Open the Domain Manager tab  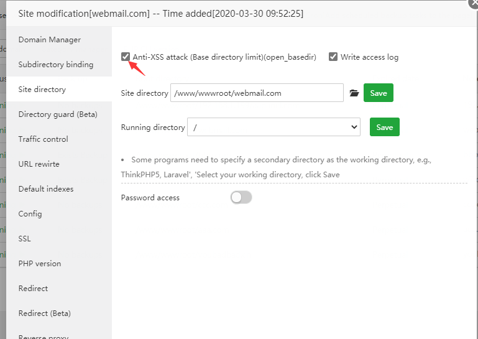(x=50, y=40)
